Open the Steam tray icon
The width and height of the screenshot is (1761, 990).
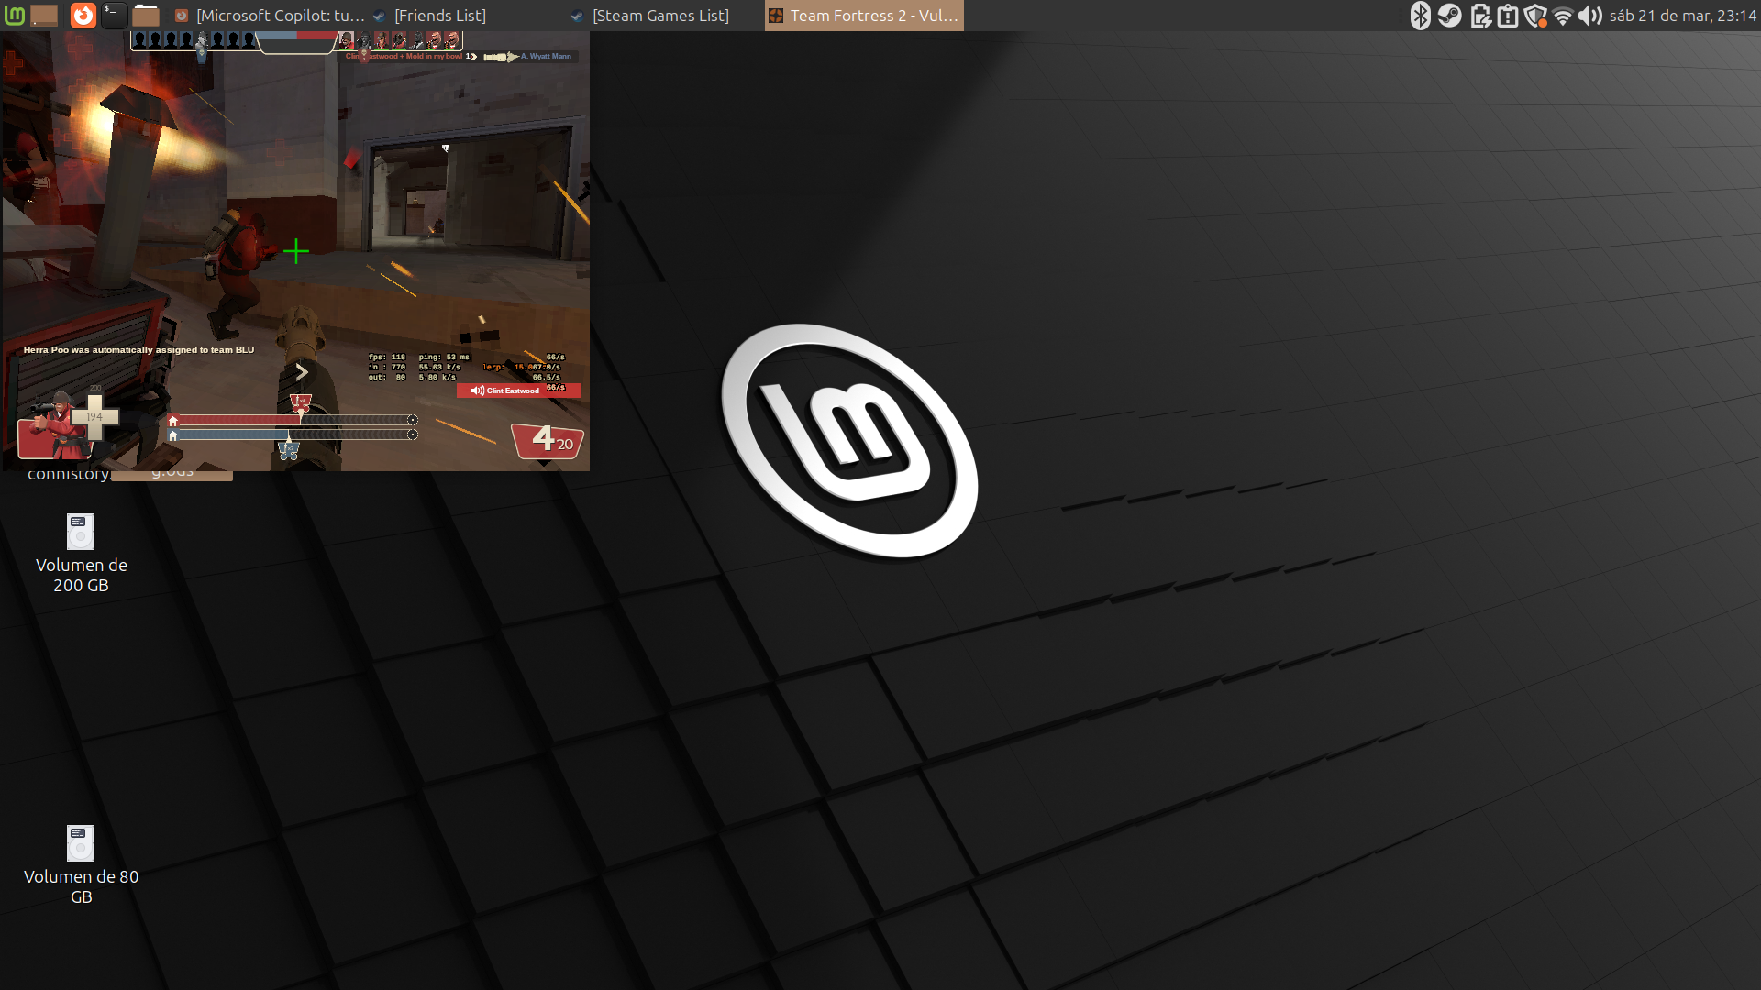click(1449, 15)
